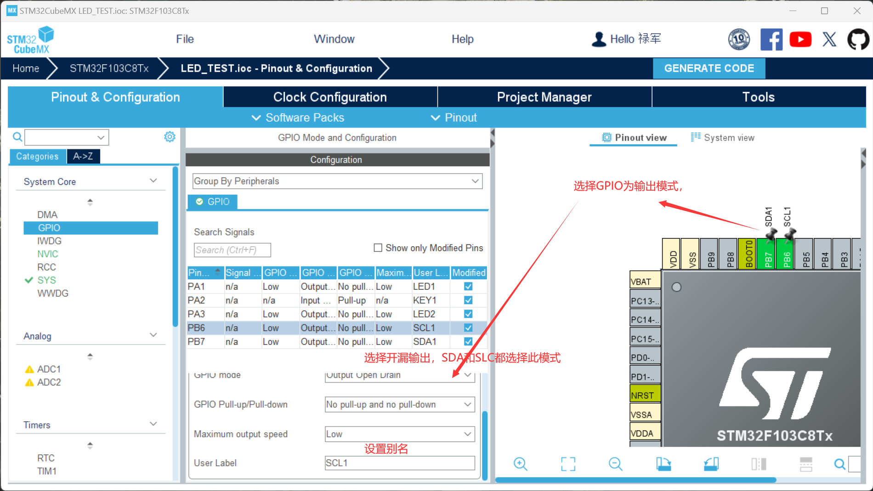Switch to the A->Z tab
Image resolution: width=873 pixels, height=491 pixels.
point(83,156)
